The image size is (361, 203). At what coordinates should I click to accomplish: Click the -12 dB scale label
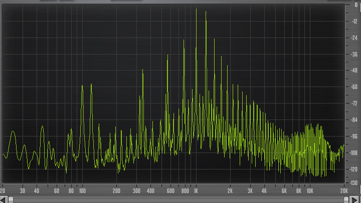coord(354,21)
